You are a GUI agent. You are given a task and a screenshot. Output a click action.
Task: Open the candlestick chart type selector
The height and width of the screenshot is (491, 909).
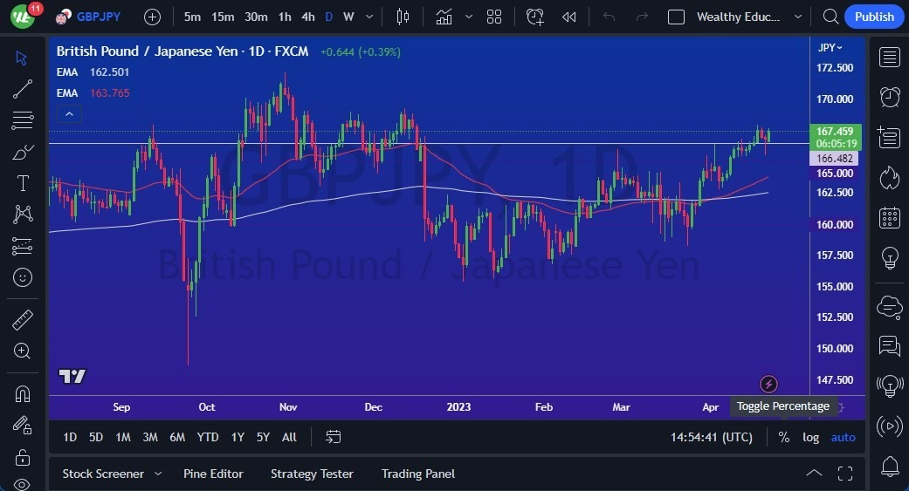tap(403, 17)
